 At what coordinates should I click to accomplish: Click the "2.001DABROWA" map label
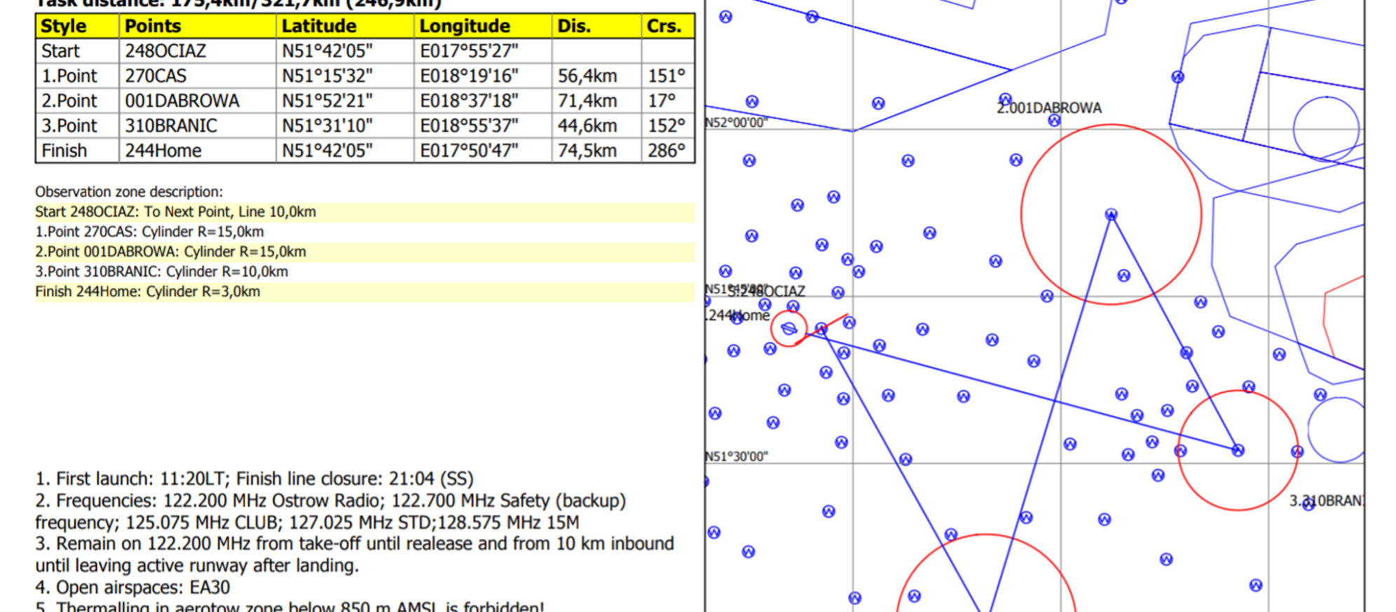point(1049,108)
